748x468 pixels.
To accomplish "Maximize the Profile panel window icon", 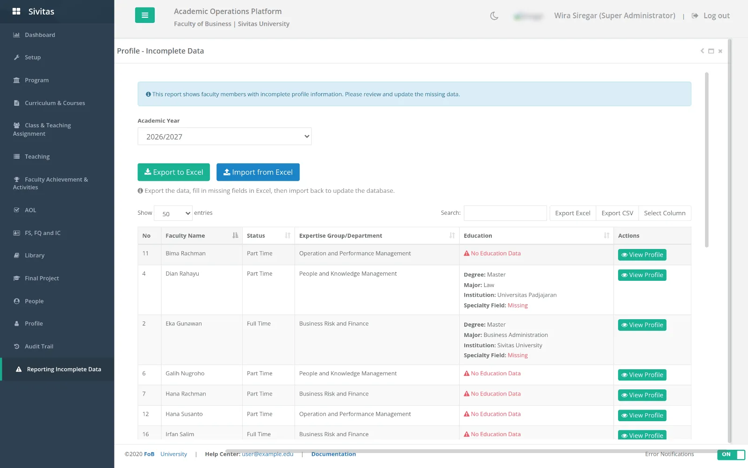I will (x=711, y=51).
